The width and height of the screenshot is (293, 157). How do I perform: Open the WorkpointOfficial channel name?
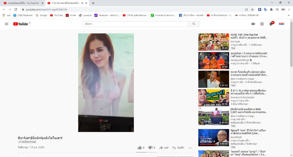pyautogui.click(x=239, y=60)
